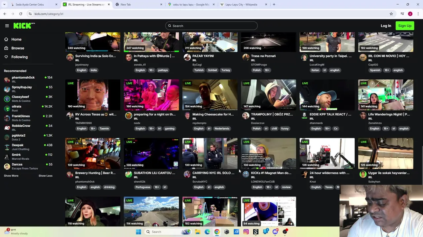Open Suleyhan streamer avatar

(363, 174)
